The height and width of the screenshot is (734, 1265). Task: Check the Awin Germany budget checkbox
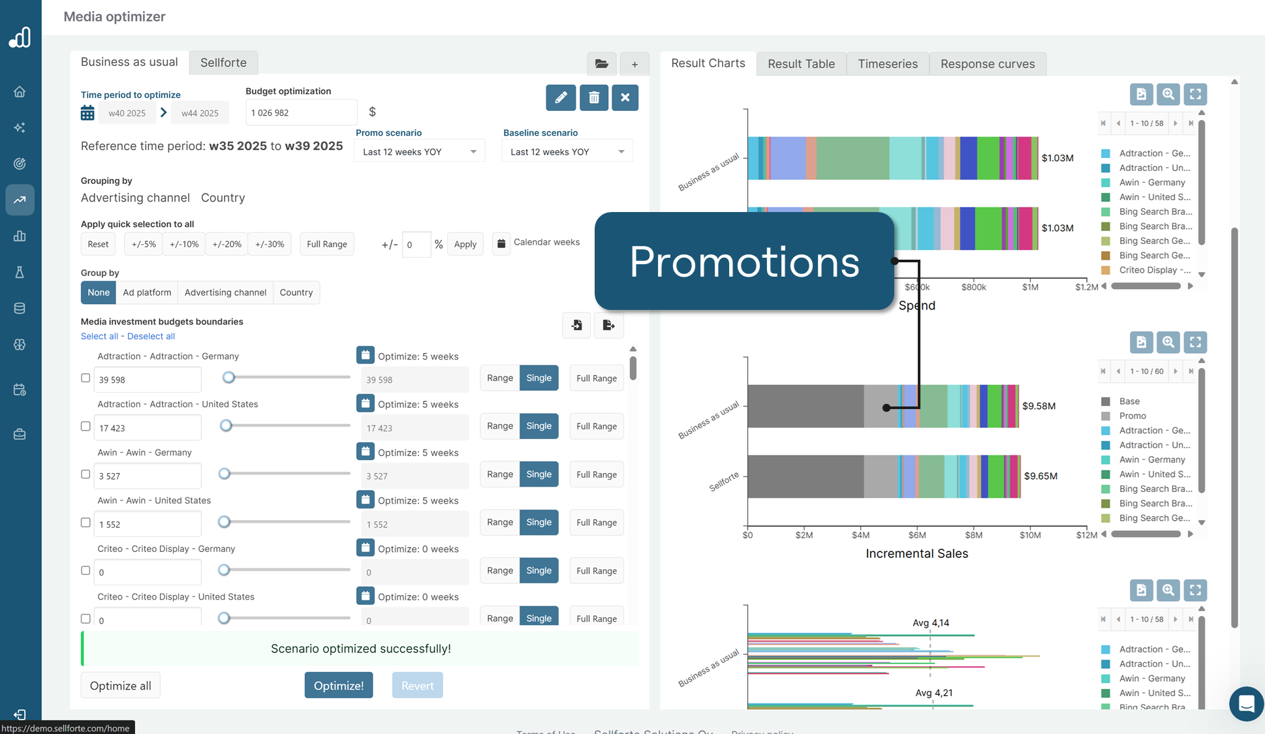(x=86, y=474)
